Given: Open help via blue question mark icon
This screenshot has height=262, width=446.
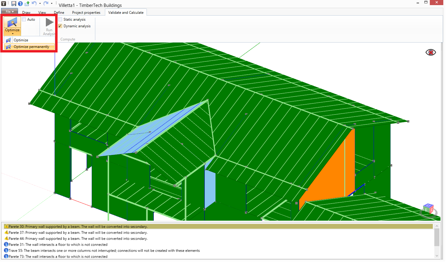Looking at the screenshot, I should (20, 4).
